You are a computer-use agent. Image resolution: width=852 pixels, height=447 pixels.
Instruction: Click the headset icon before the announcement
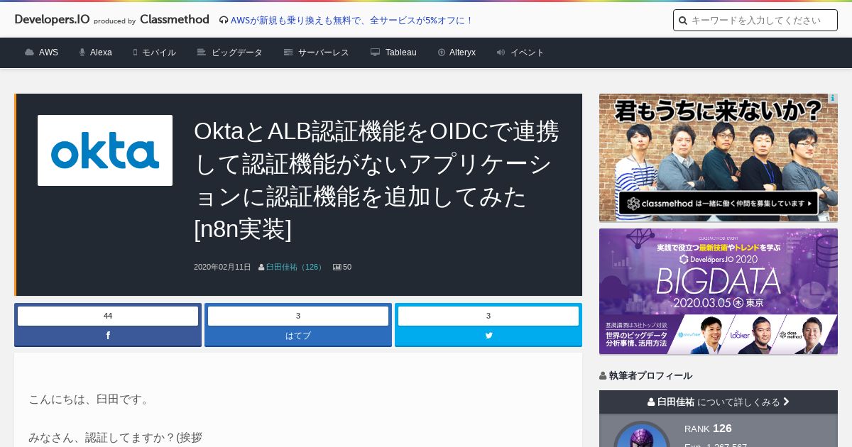click(224, 21)
